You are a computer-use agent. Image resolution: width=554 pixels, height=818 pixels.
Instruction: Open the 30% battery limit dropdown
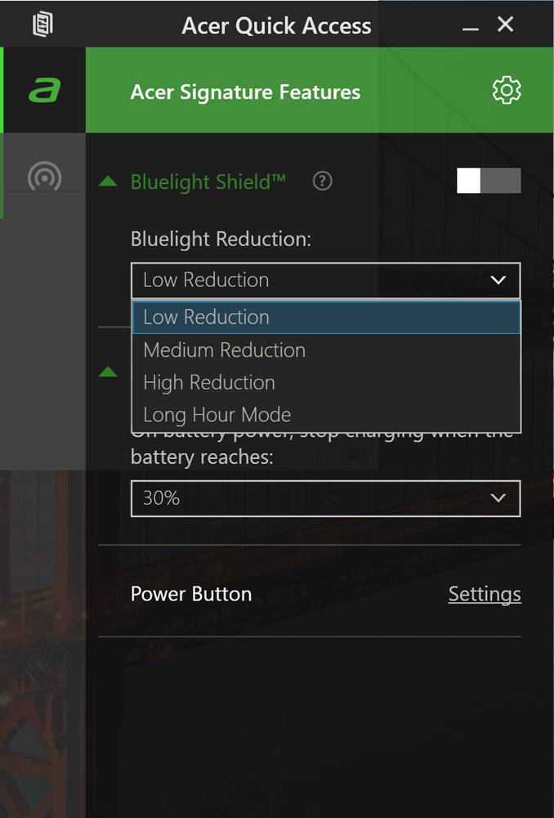click(x=325, y=498)
